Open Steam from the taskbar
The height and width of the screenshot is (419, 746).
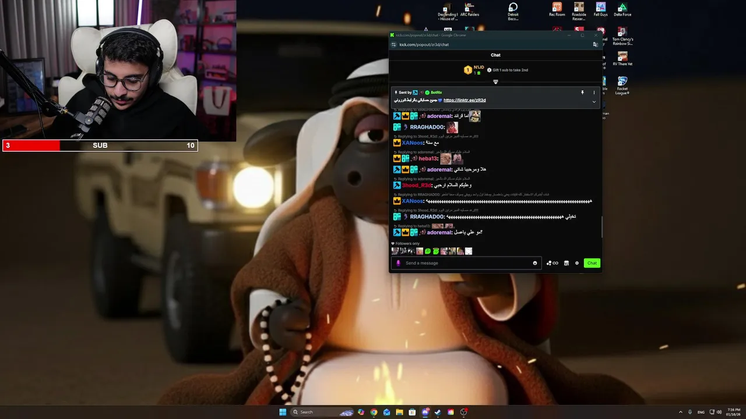click(x=438, y=412)
